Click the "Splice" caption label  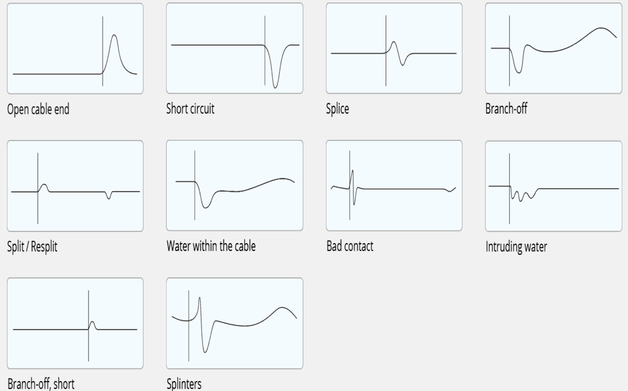coord(338,109)
